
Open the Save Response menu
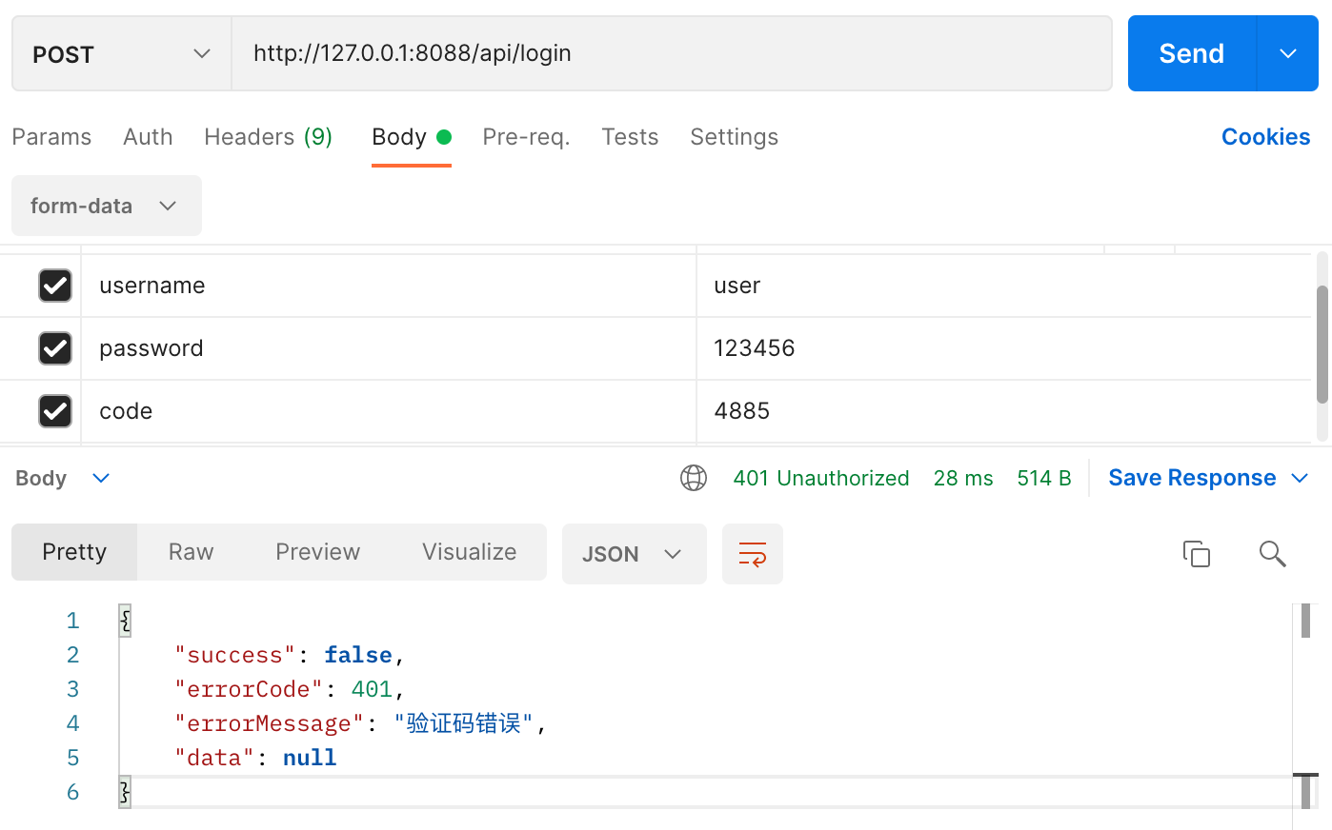pyautogui.click(x=1207, y=478)
